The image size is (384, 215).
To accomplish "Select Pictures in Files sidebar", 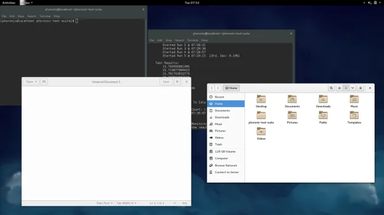I will pyautogui.click(x=226, y=131).
